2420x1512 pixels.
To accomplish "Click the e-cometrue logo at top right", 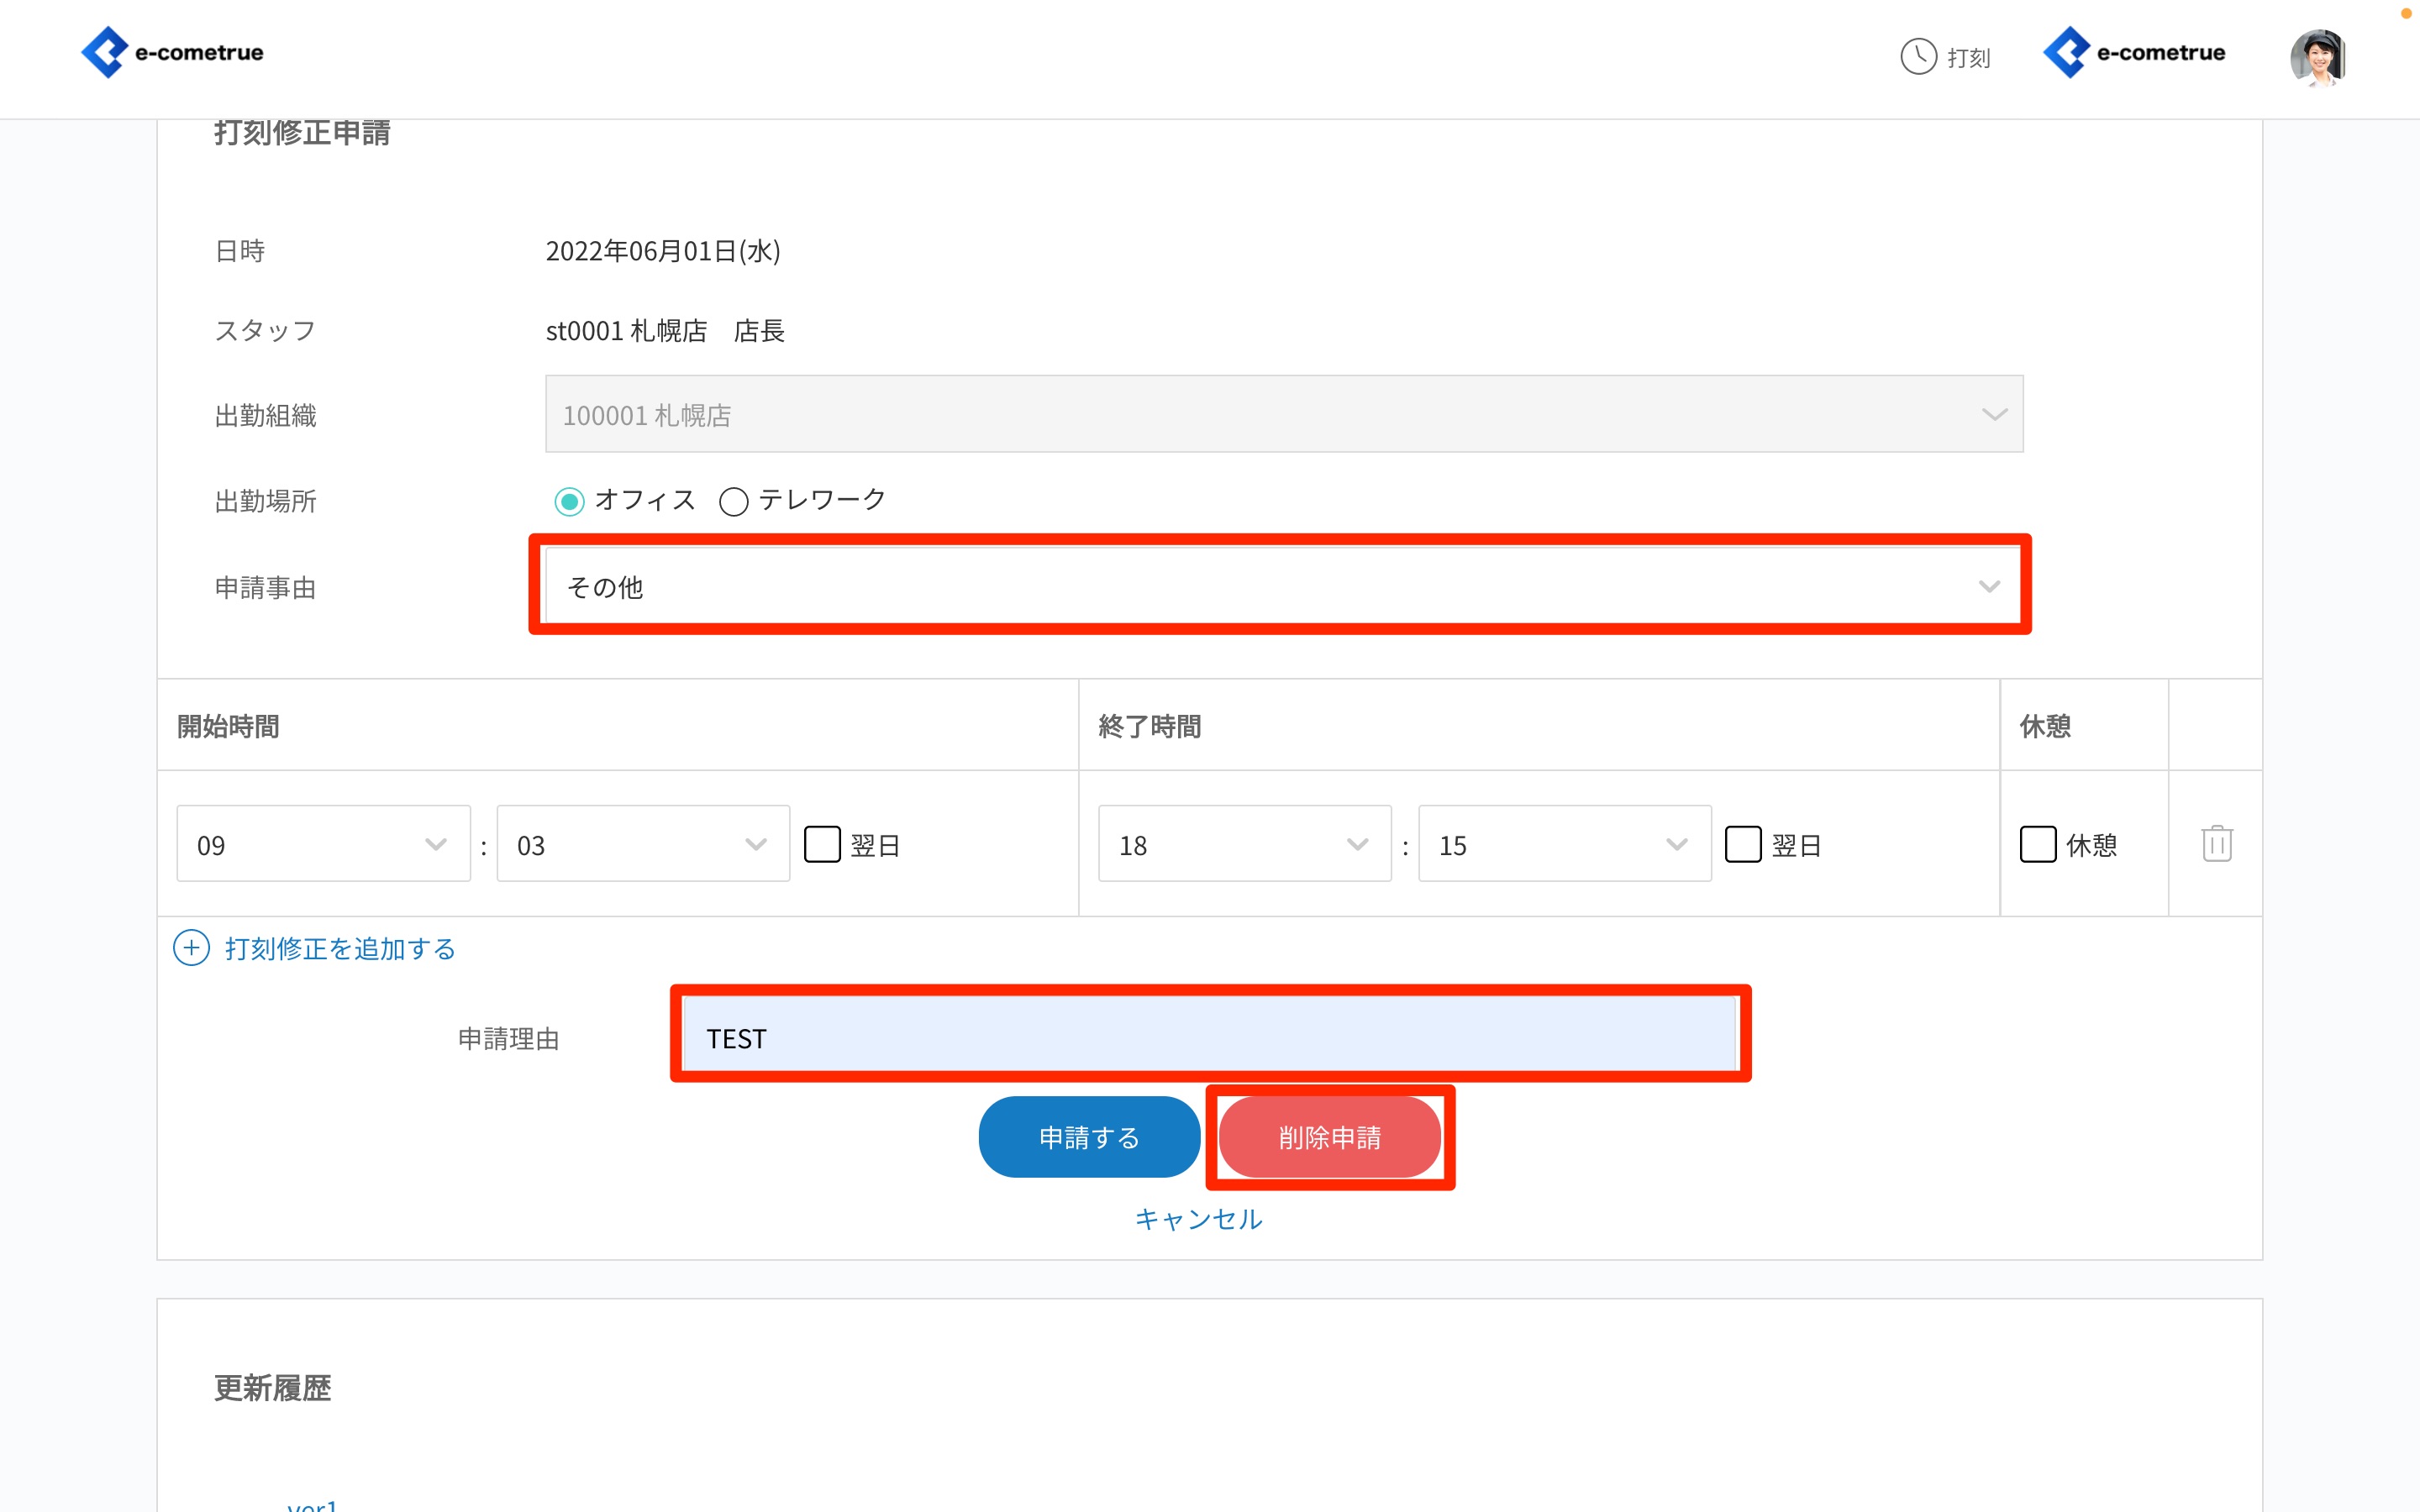I will click(x=2134, y=52).
